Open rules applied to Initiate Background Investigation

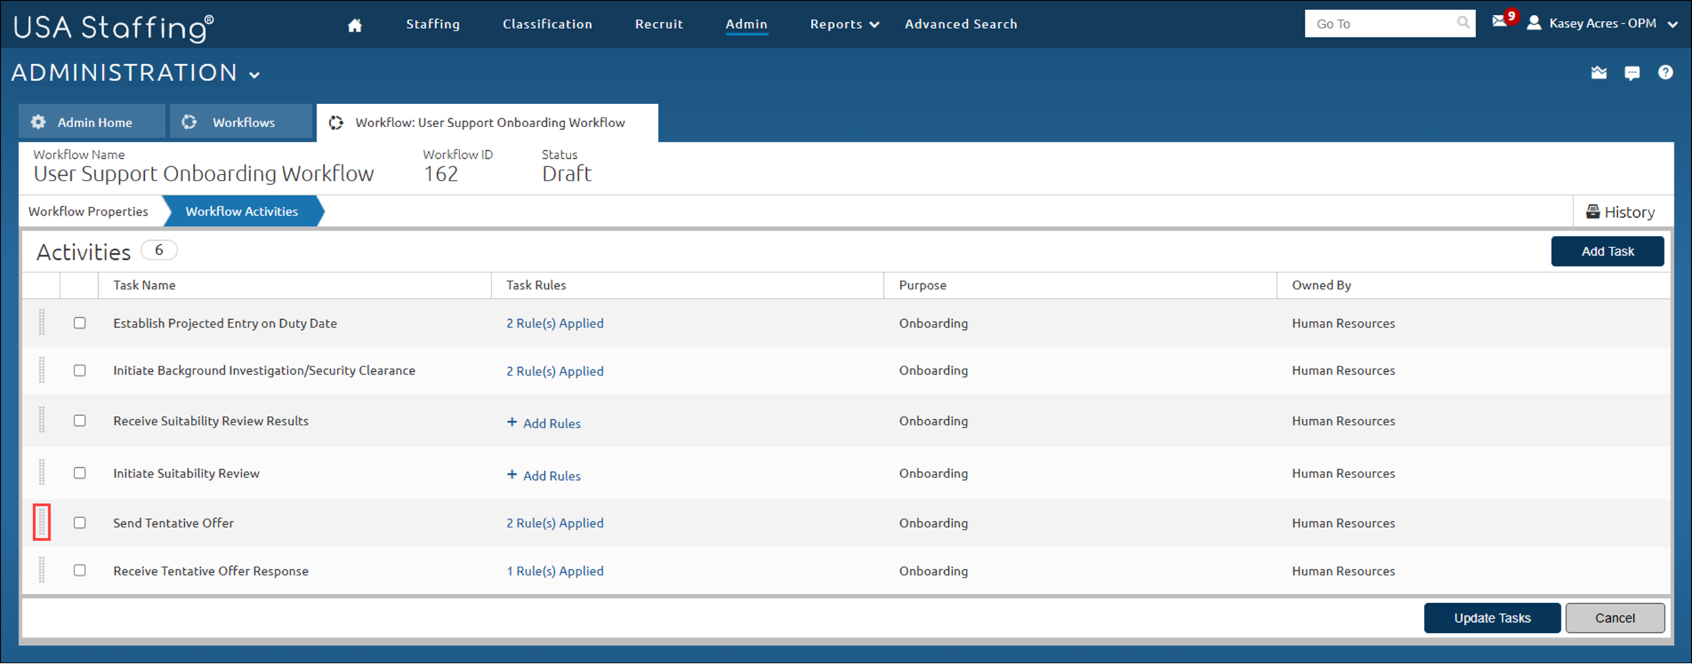[555, 371]
